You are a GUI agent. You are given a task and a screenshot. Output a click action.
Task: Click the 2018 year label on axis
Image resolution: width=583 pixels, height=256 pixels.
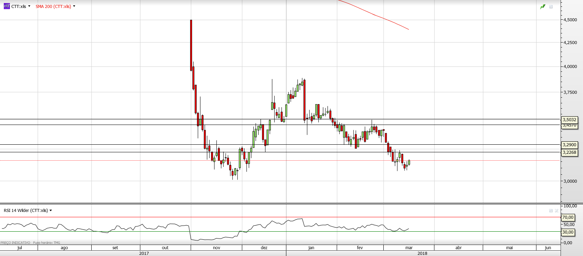[422, 253]
